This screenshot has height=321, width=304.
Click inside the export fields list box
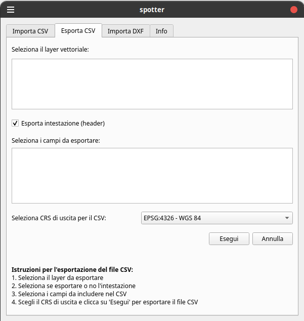pos(152,175)
